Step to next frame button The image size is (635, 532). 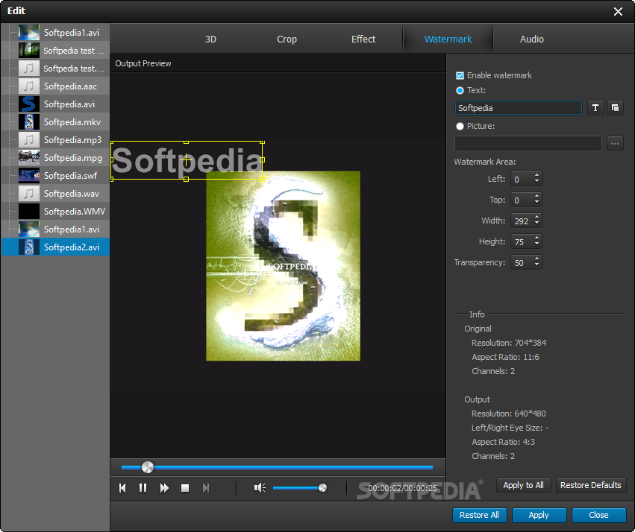tap(206, 488)
